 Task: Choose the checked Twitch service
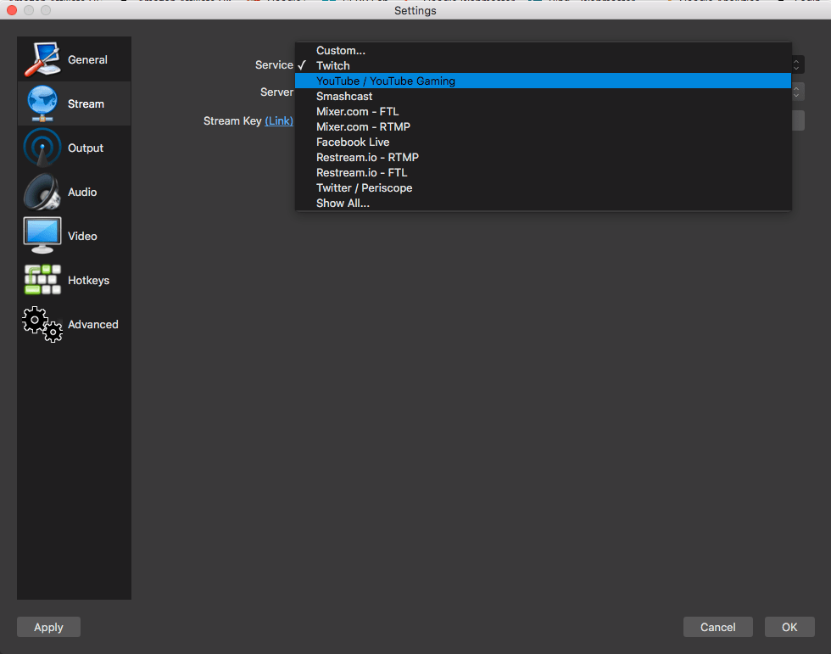544,65
